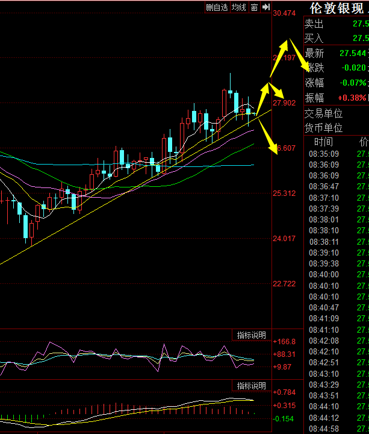The height and width of the screenshot is (434, 369).
Task: Click the -0.154 MACD scale value
Action: [x=284, y=419]
